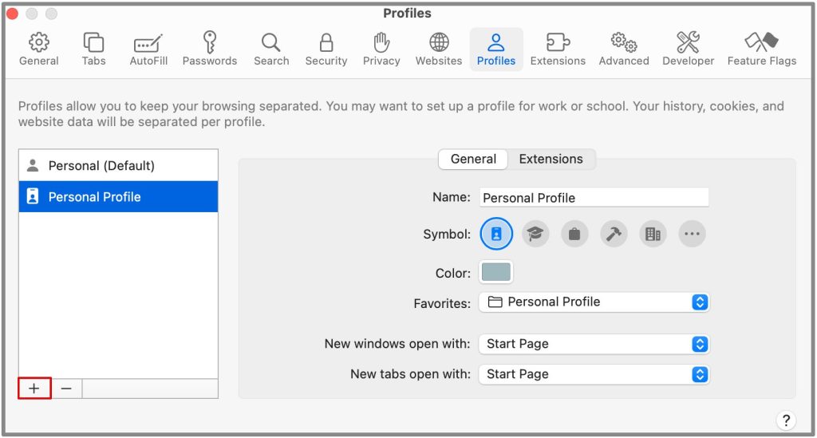
Task: Switch to the profile General tab
Action: coord(473,159)
